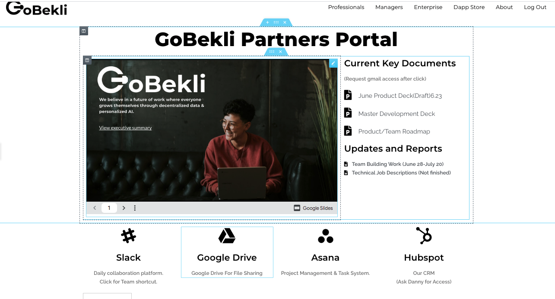
Task: Go to previous slide with left arrow
Action: click(95, 208)
